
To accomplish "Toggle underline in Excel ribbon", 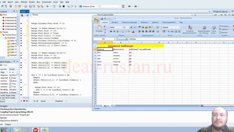I will [x=117, y=32].
